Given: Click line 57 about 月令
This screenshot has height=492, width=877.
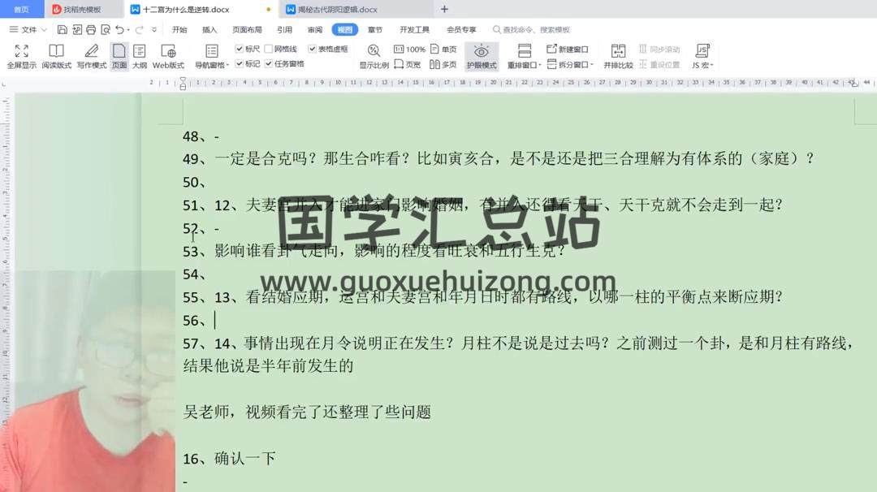Looking at the screenshot, I should tap(518, 355).
